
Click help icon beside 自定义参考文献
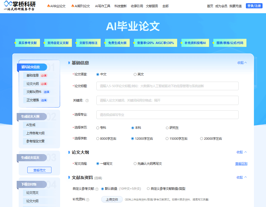click(97, 189)
